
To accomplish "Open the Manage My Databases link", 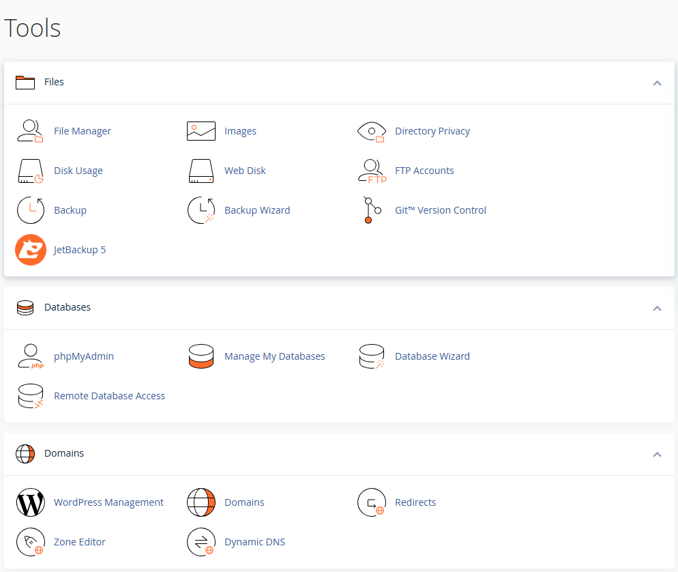I will point(275,356).
